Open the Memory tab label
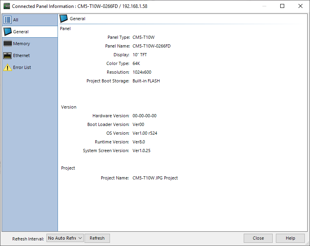This screenshot has height=246, width=310. click(21, 44)
